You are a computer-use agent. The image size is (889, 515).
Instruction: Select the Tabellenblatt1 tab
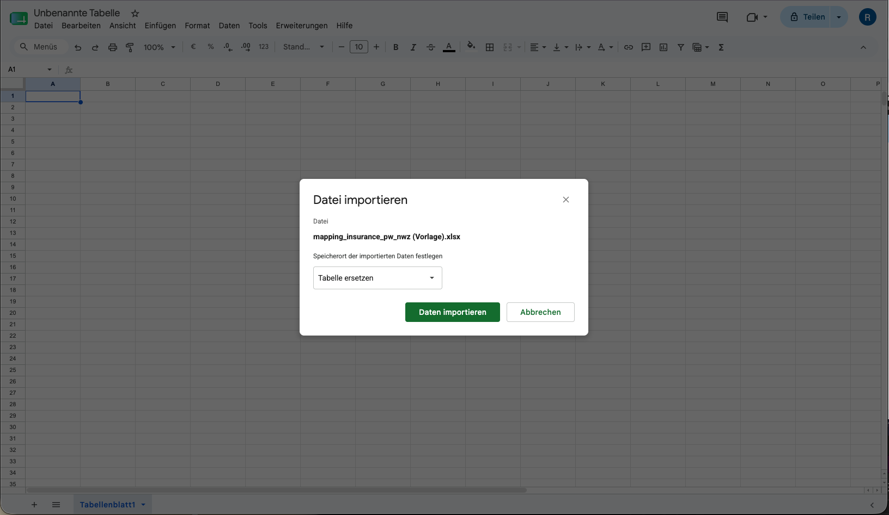tap(107, 505)
